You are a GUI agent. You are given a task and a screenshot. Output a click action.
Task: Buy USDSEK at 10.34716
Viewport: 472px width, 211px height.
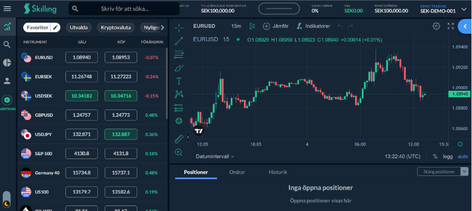pyautogui.click(x=121, y=96)
